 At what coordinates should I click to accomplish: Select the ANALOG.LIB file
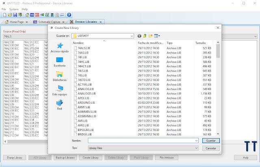(86, 89)
